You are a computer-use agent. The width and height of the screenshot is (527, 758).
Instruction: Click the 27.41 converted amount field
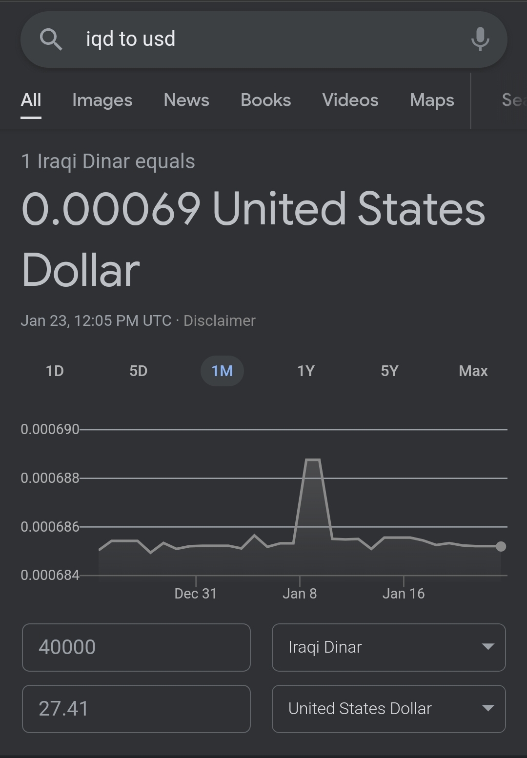(136, 709)
